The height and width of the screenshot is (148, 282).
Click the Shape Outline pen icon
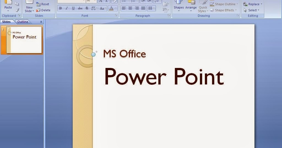coord(212,4)
